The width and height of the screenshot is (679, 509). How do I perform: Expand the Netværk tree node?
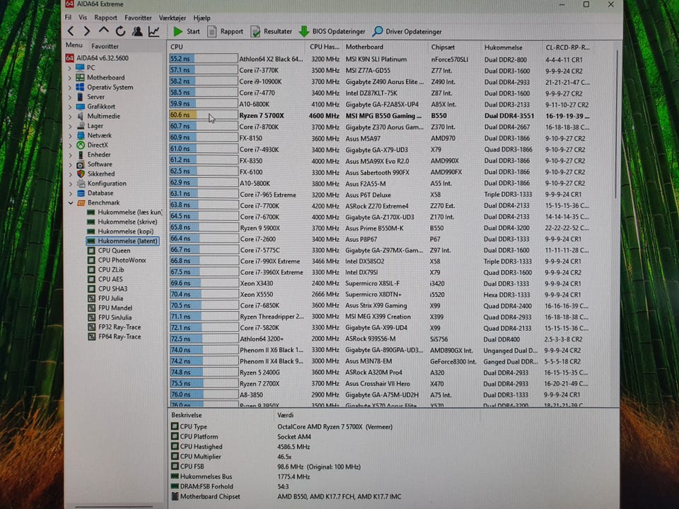(70, 136)
